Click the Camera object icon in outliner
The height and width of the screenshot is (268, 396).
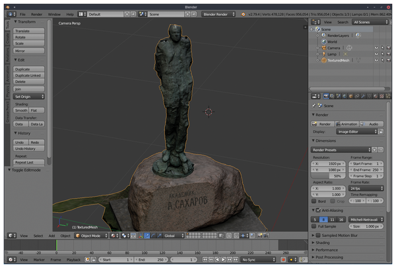(x=324, y=48)
